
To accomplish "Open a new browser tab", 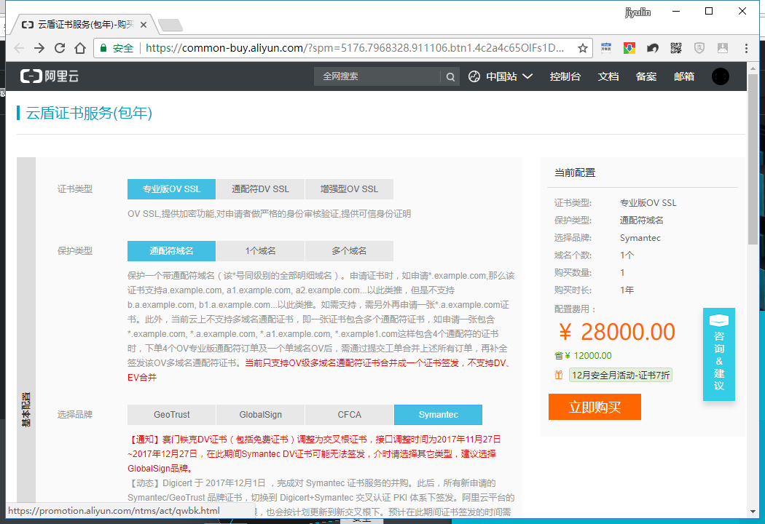I will click(170, 25).
